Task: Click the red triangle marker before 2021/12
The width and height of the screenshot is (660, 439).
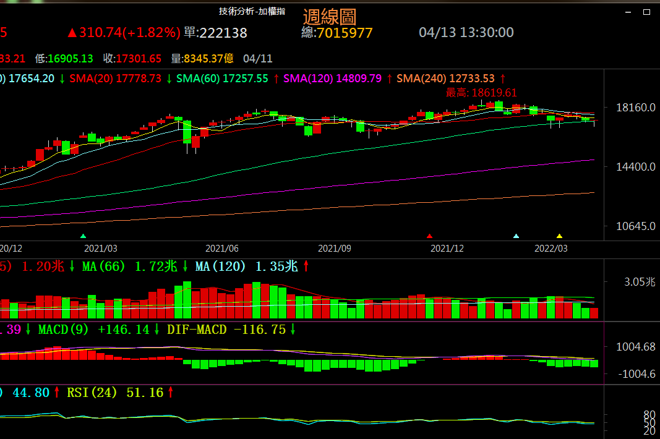Action: click(429, 236)
